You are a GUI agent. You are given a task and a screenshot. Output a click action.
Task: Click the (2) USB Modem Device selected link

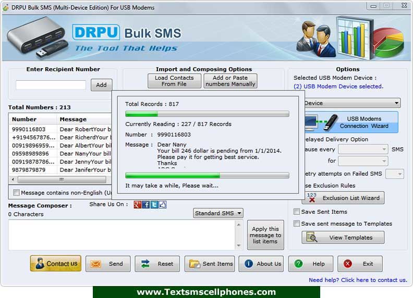click(x=338, y=86)
